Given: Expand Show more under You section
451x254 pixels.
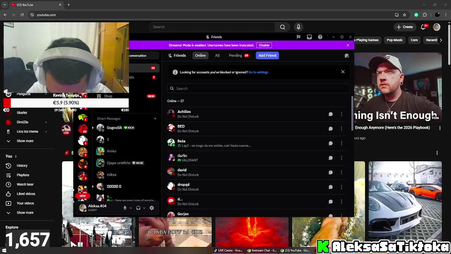Looking at the screenshot, I should [x=25, y=213].
